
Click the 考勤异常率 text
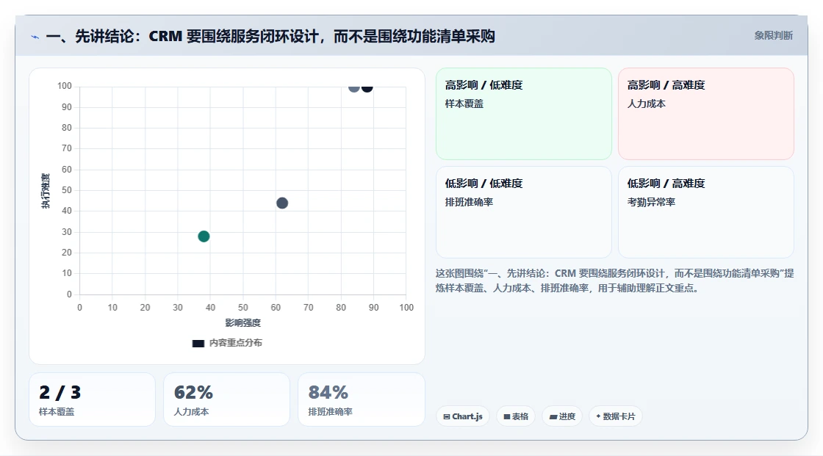coord(651,202)
